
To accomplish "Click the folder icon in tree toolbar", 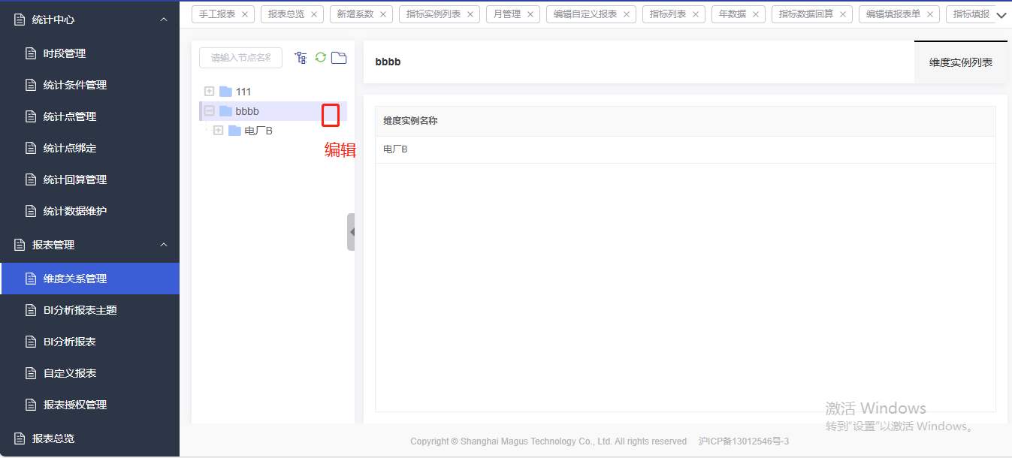I will [339, 58].
